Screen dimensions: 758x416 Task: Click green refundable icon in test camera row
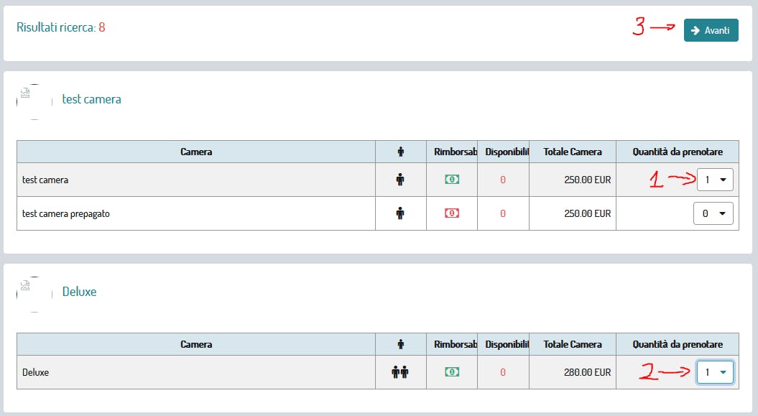[x=452, y=180]
